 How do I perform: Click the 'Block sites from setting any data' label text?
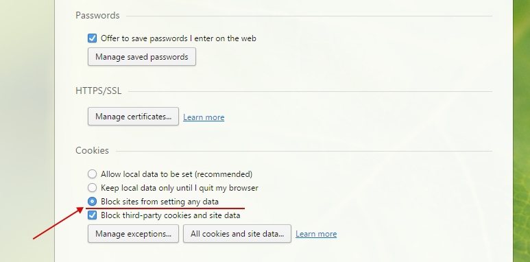160,202
